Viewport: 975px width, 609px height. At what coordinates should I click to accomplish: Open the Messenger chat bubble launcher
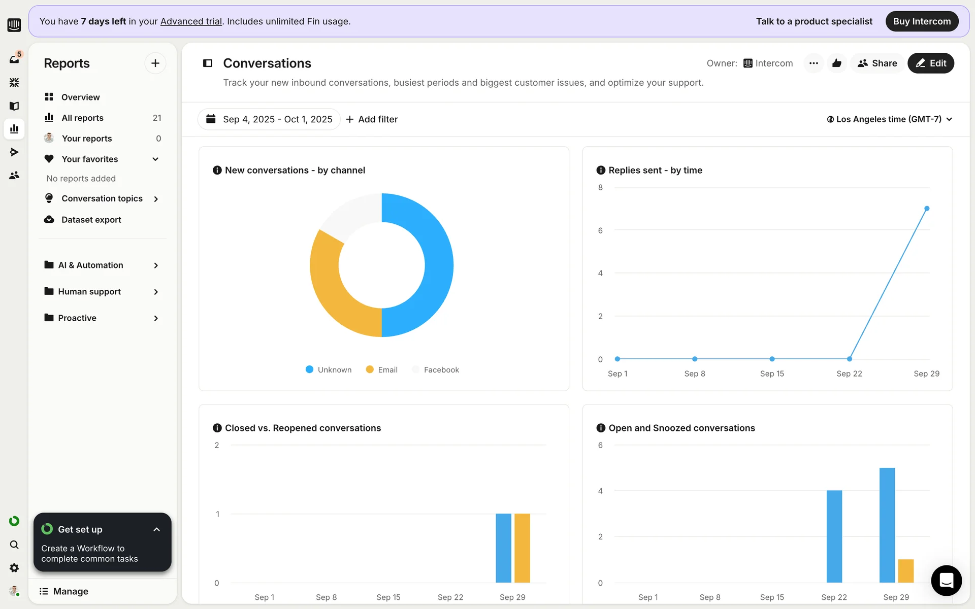coord(946,580)
